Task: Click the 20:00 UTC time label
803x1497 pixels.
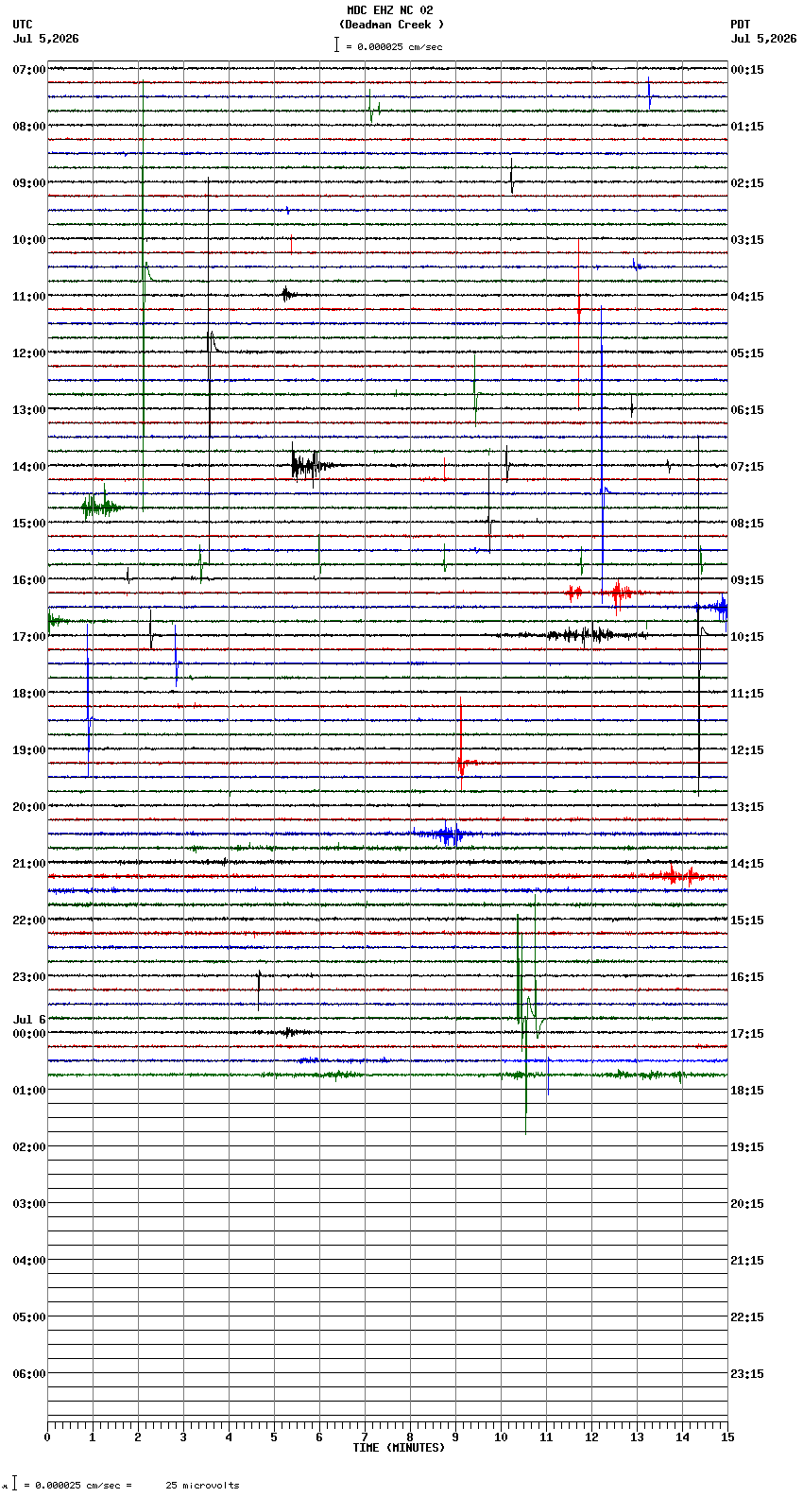Action: (29, 807)
